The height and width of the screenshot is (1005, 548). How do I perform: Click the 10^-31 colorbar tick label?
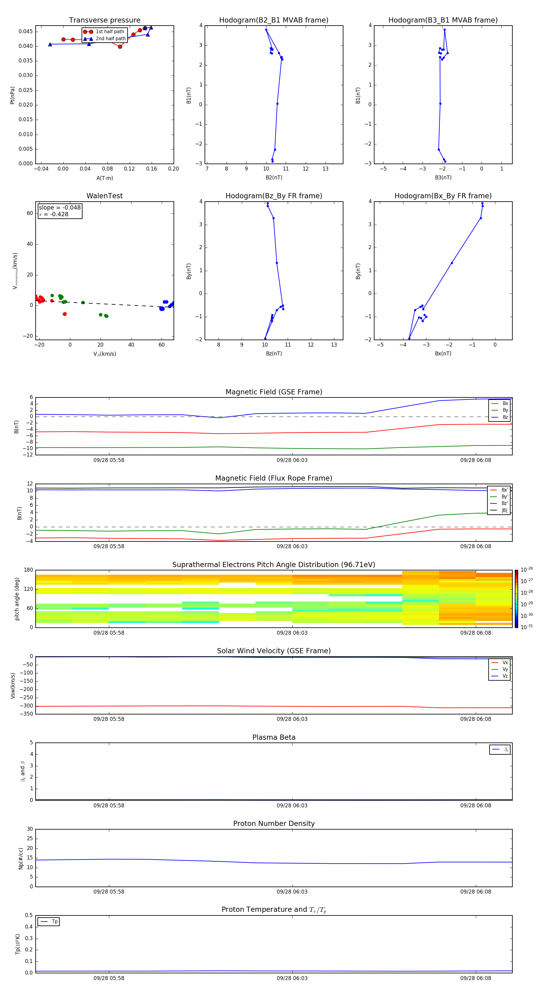point(527,627)
